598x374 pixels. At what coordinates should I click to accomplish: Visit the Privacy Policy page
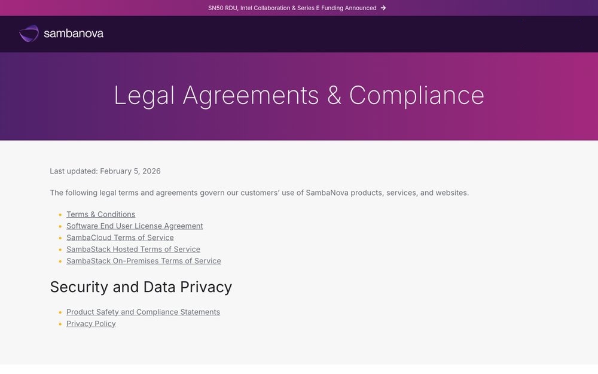(91, 324)
